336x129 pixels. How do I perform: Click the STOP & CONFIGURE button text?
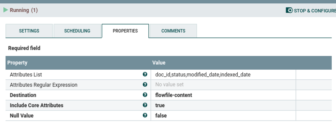[x=315, y=11]
